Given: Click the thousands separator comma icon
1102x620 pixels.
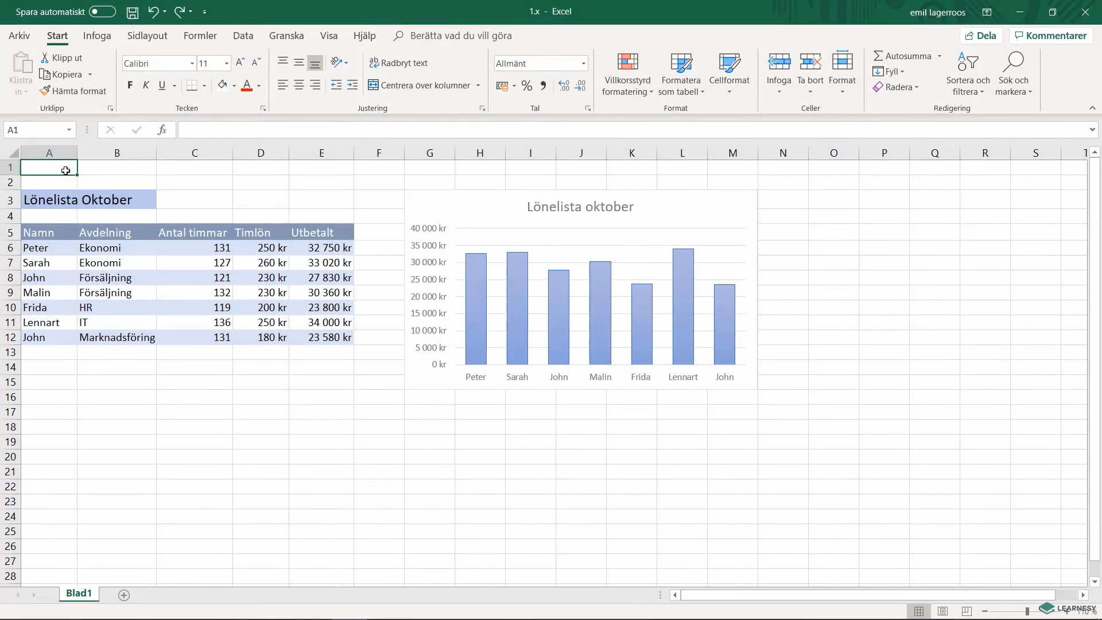Looking at the screenshot, I should pos(543,86).
